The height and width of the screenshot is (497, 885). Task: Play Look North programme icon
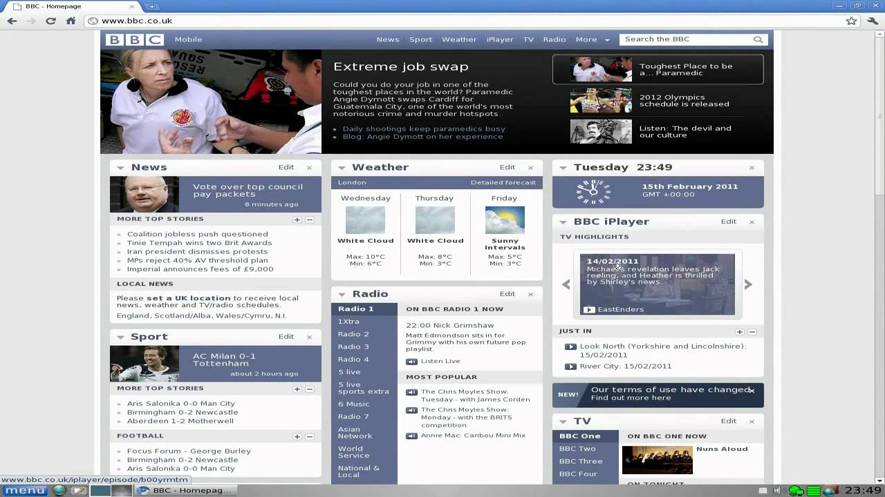(570, 347)
